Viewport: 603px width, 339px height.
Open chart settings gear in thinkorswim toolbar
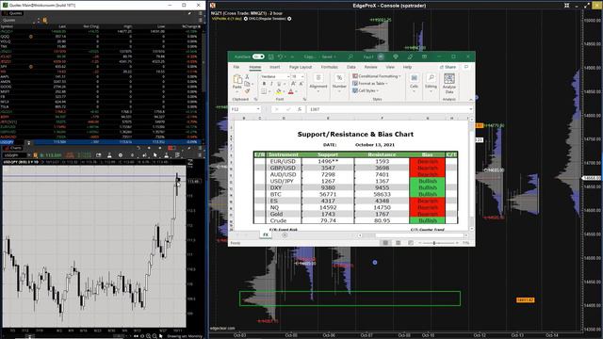coord(121,155)
